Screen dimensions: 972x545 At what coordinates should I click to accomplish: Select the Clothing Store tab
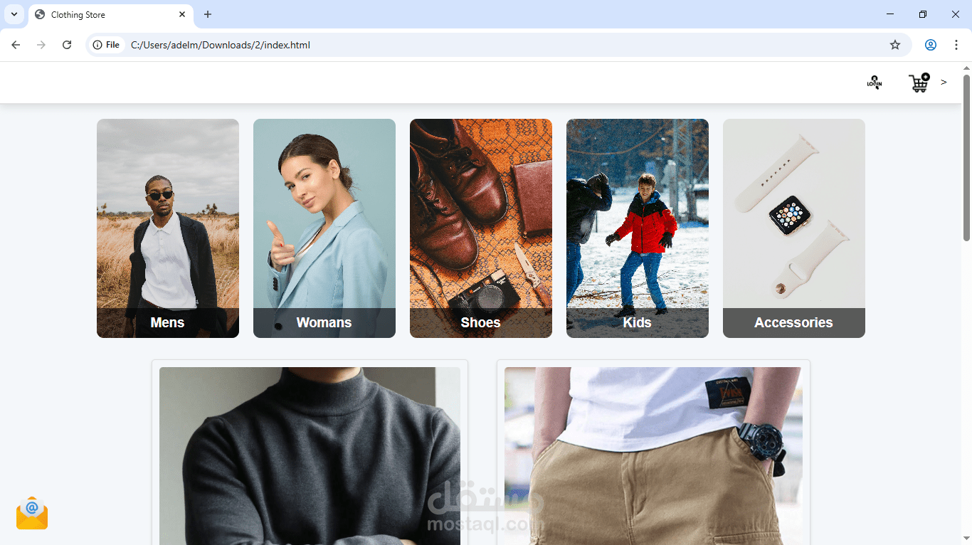tap(110, 14)
